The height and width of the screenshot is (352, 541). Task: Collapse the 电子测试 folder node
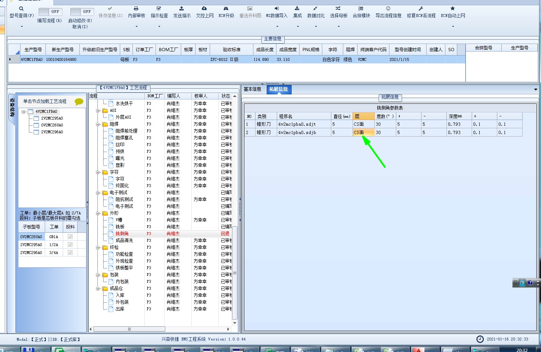[98, 193]
